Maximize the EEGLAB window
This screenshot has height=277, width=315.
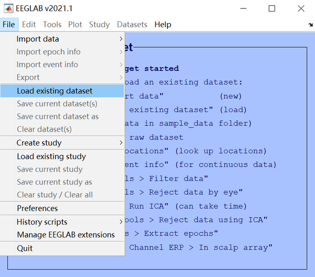click(x=271, y=8)
